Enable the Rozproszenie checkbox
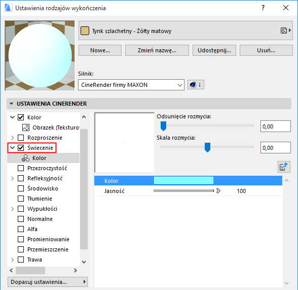This screenshot has width=298, height=290. pyautogui.click(x=21, y=138)
